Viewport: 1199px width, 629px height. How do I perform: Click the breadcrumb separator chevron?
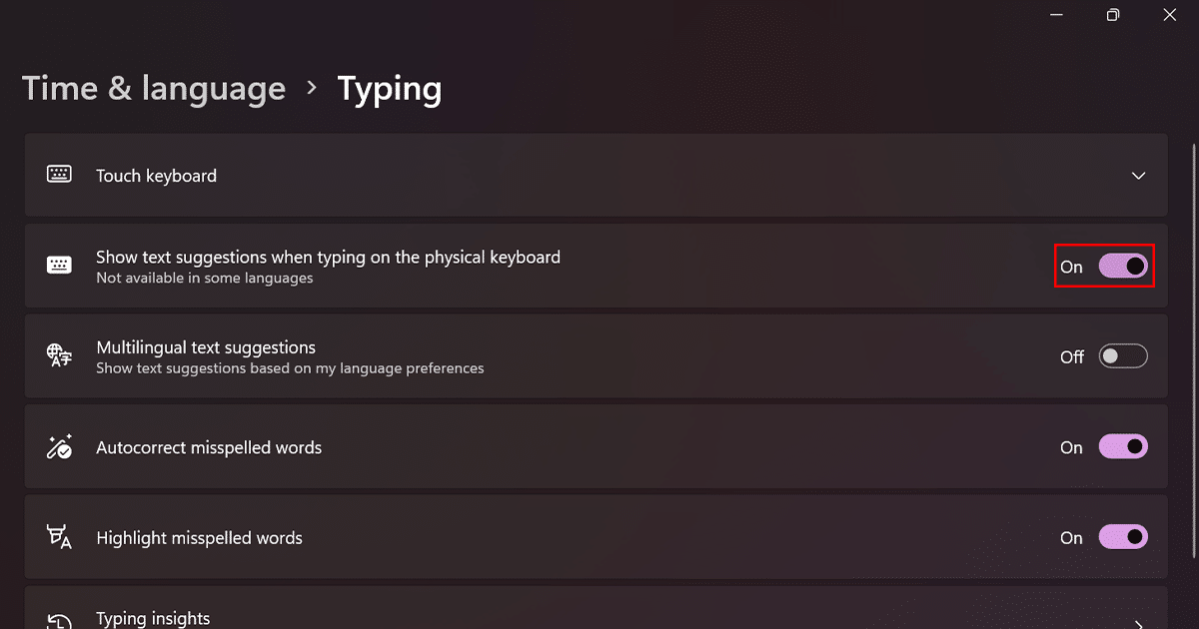click(312, 88)
